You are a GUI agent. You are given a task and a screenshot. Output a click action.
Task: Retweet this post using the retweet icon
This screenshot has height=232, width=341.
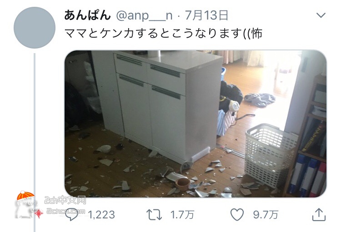(x=154, y=215)
